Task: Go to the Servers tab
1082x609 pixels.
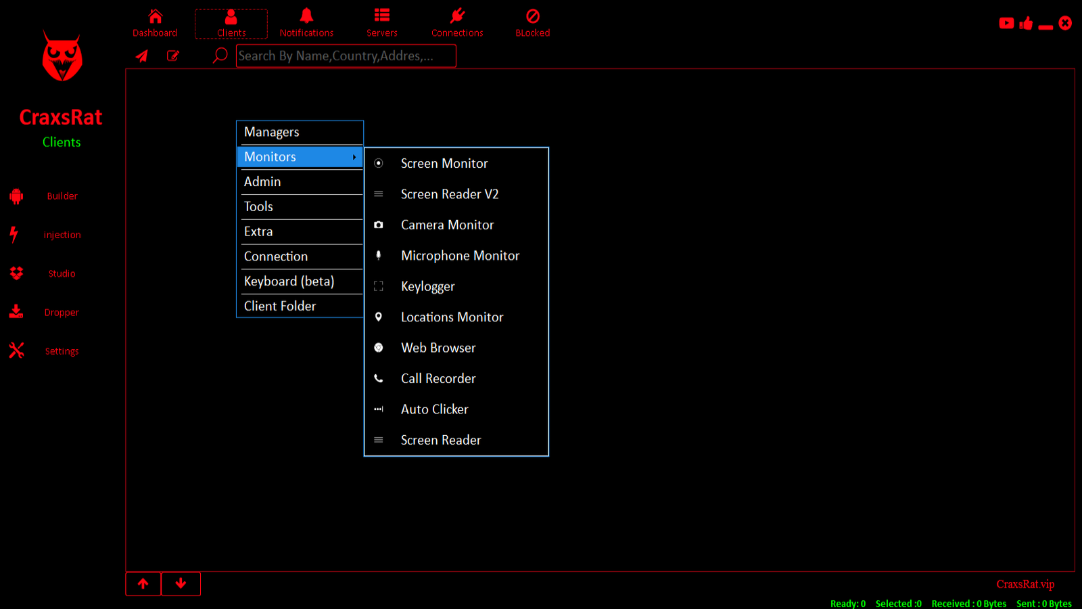Action: pyautogui.click(x=382, y=24)
